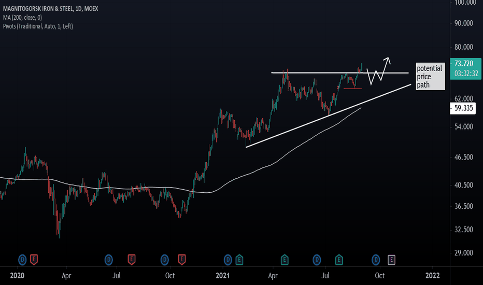Click the 80.000 price axis label
Screen dimensions: 483x285
click(464, 47)
